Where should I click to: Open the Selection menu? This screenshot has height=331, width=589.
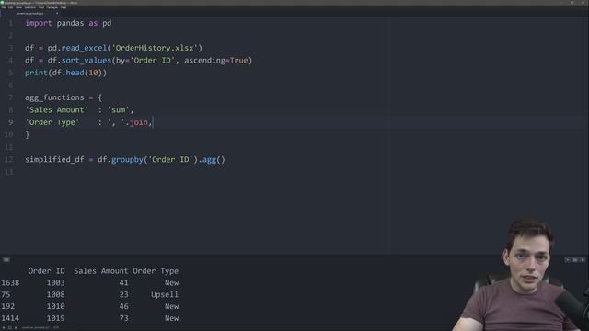pyautogui.click(x=30, y=7)
